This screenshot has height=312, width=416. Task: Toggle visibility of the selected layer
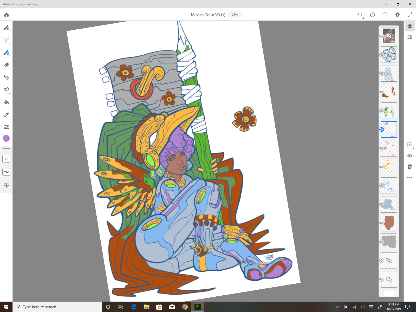click(410, 156)
